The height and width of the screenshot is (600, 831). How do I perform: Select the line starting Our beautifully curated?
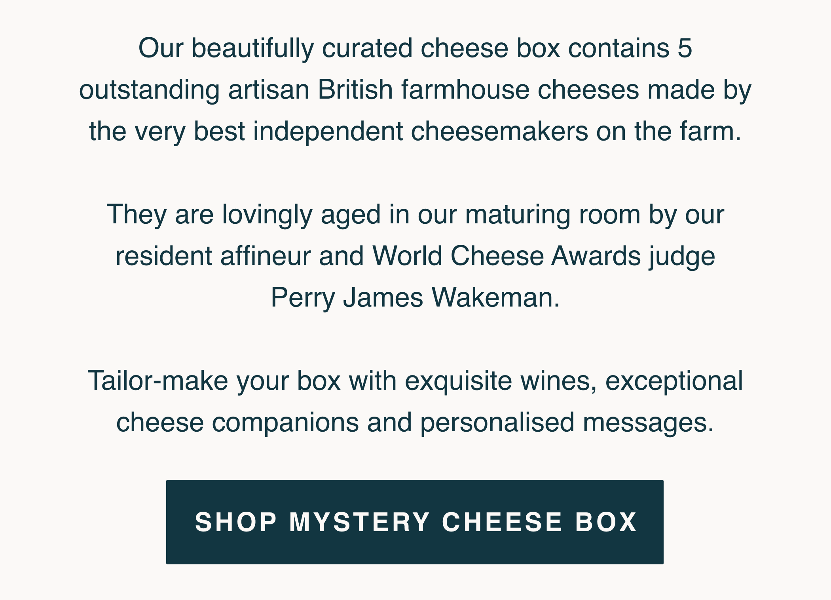tap(415, 48)
